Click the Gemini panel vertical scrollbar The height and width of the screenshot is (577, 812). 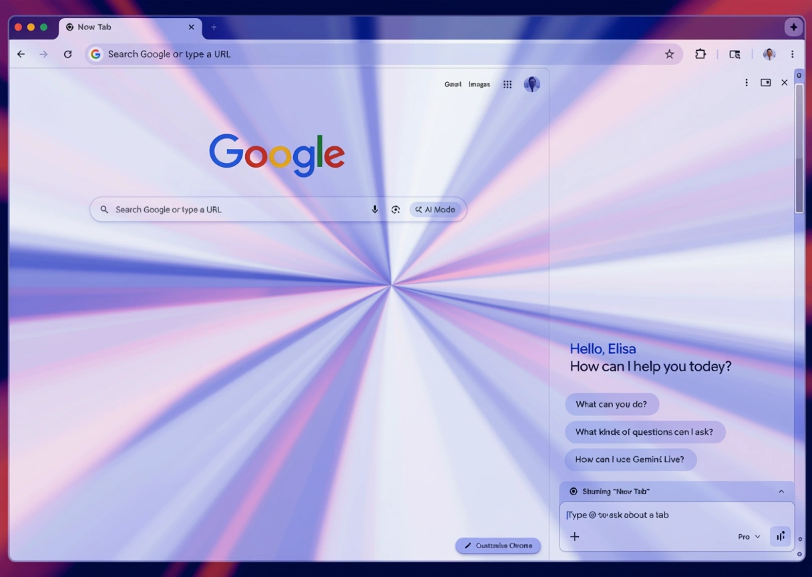coord(799,147)
